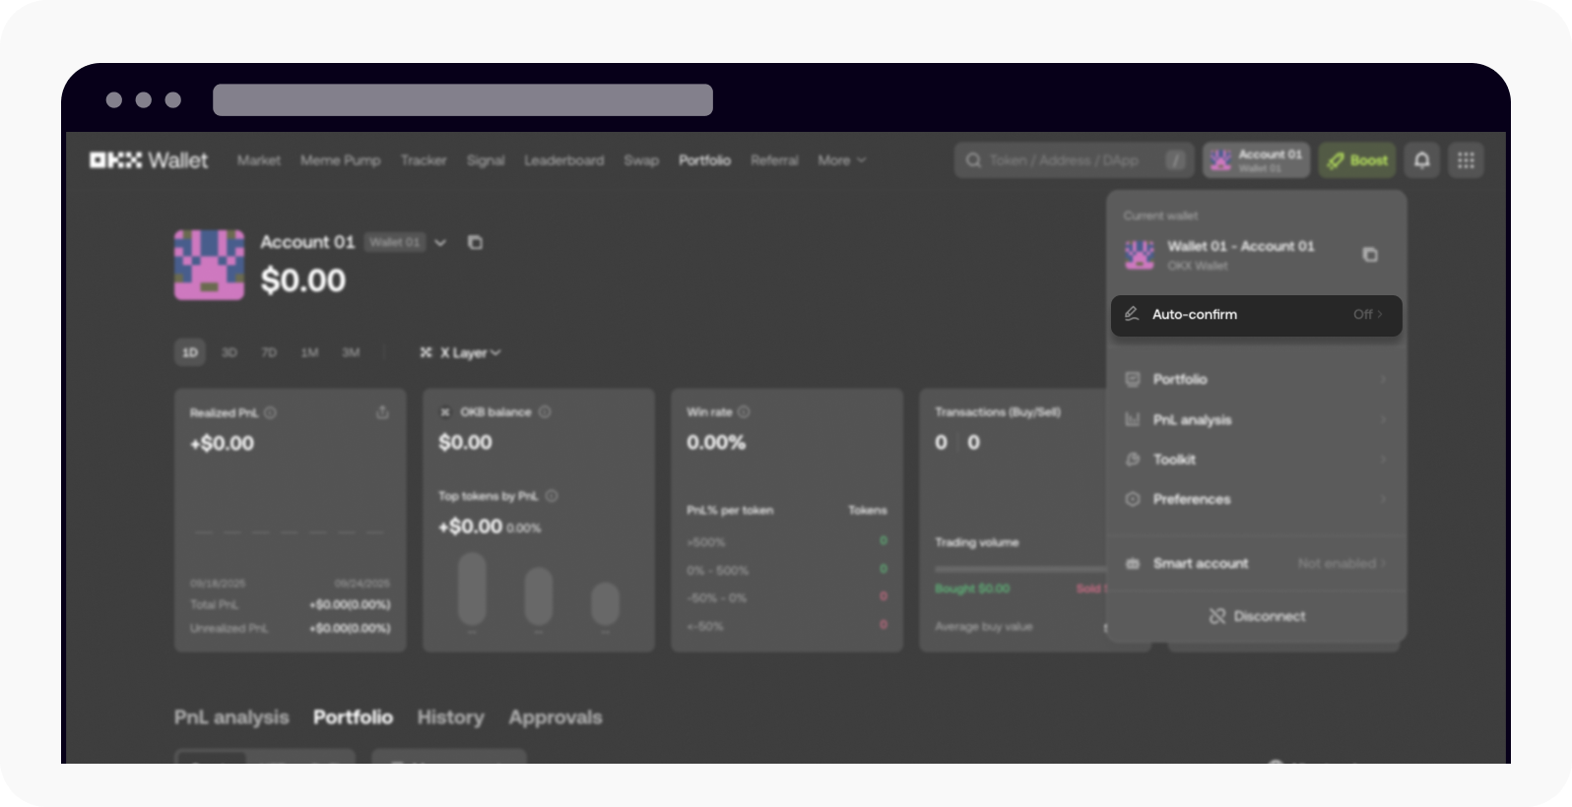Image resolution: width=1572 pixels, height=807 pixels.
Task: Select the 1D time range
Action: [190, 352]
